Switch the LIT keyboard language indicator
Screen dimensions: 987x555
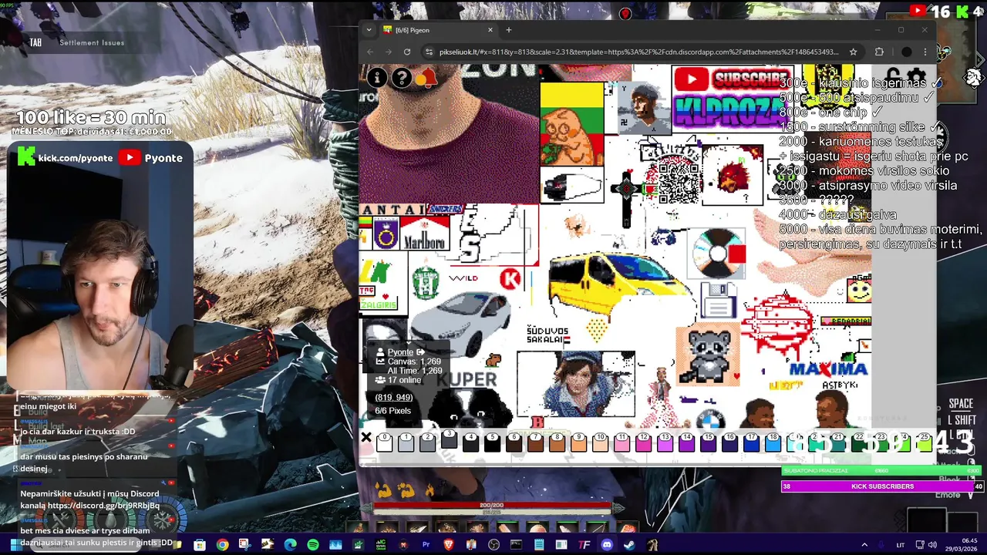coord(900,545)
